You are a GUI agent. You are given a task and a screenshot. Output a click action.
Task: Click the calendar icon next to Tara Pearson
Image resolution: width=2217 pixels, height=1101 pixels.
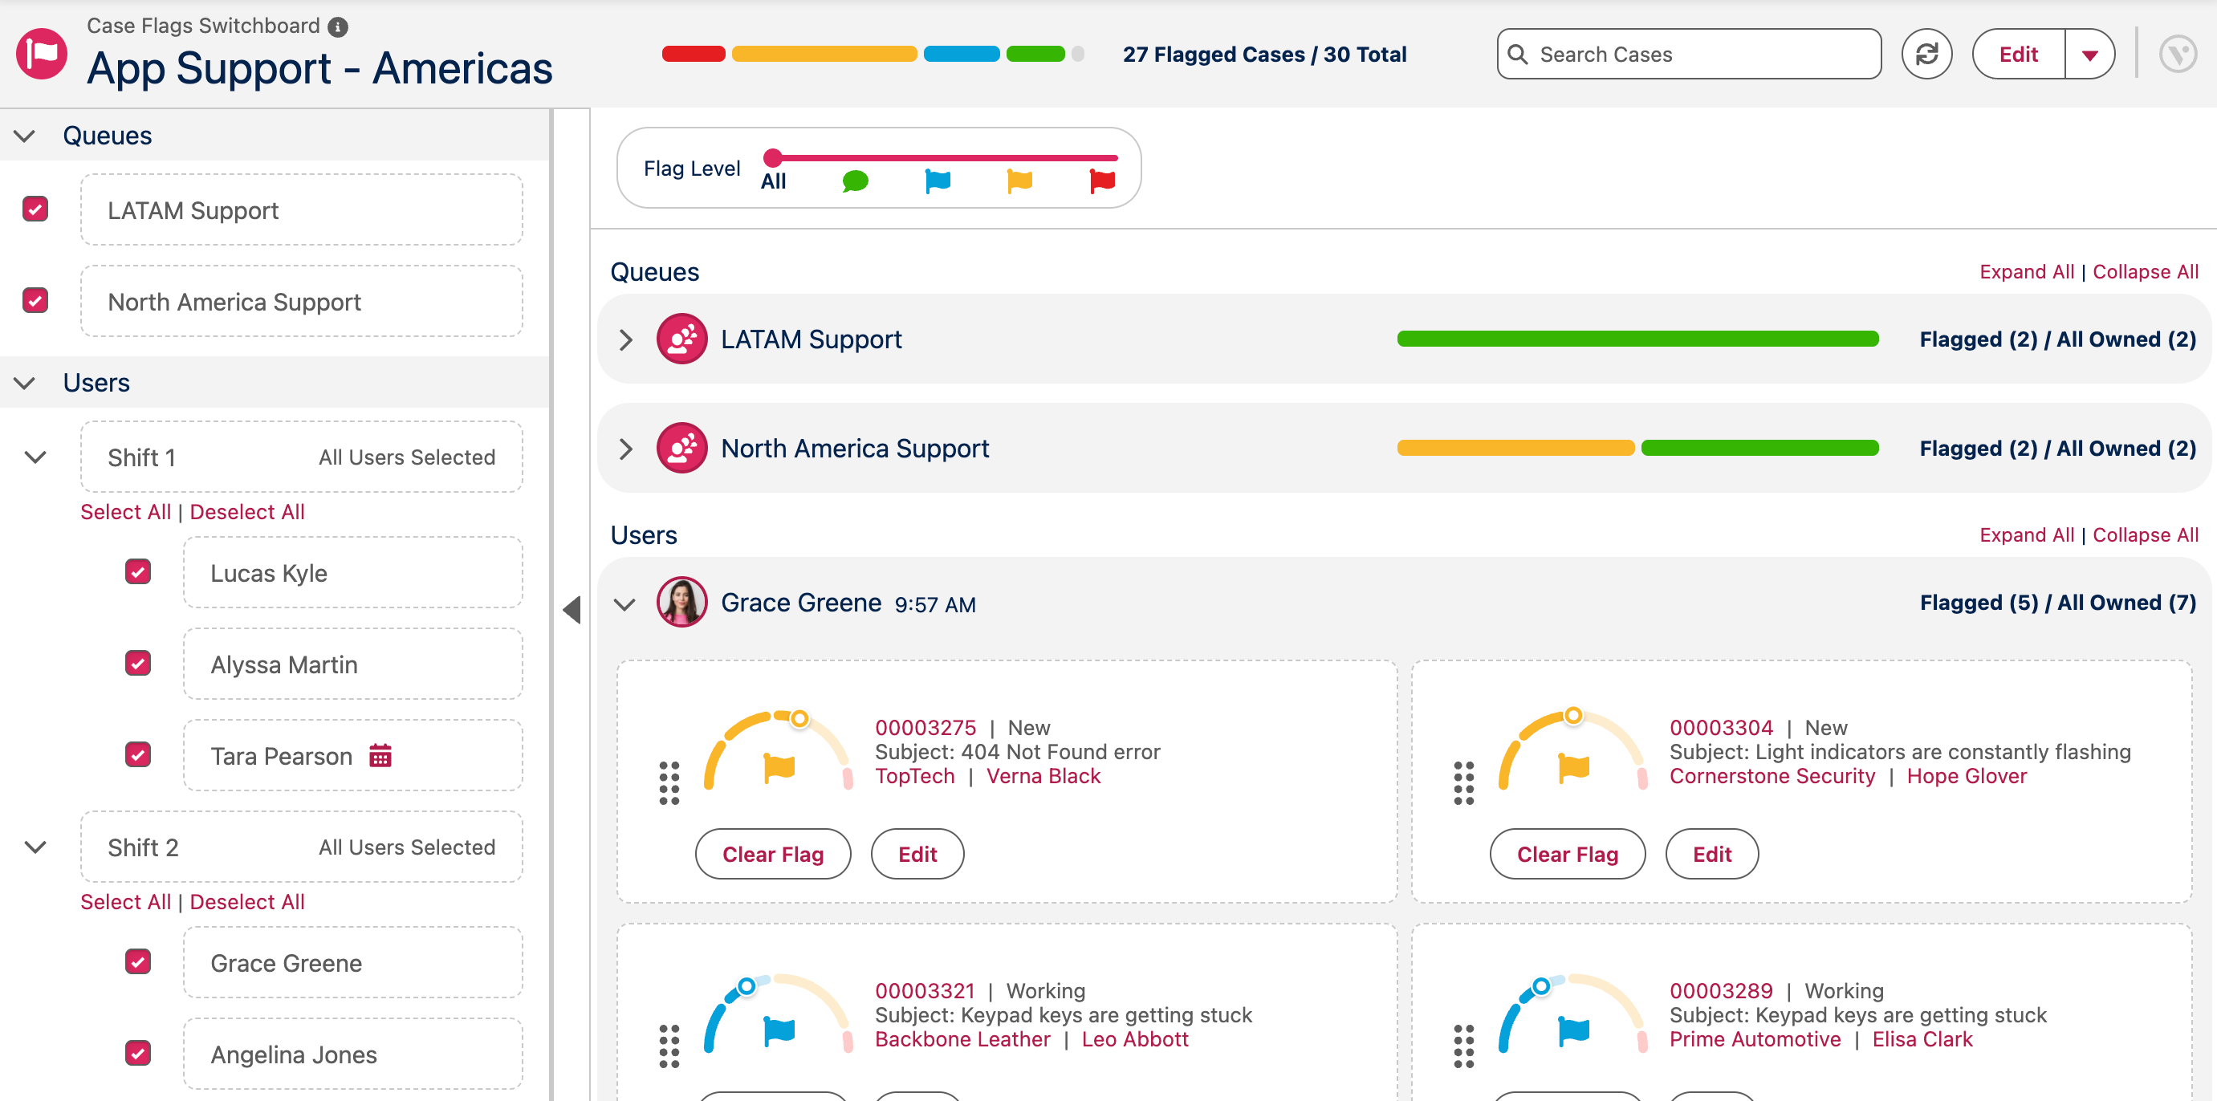pyautogui.click(x=380, y=755)
